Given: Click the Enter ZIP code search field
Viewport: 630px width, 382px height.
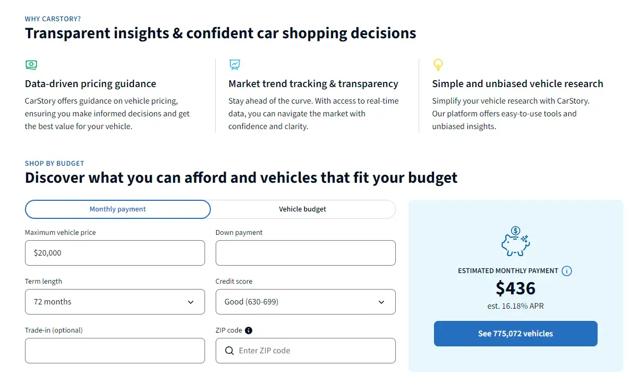Looking at the screenshot, I should [305, 351].
